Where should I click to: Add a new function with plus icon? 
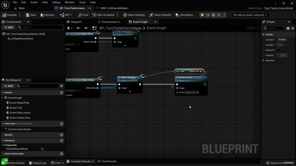click(62, 124)
